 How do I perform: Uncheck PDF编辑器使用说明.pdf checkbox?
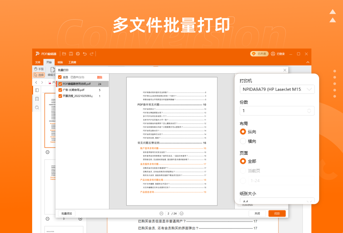click(60, 84)
